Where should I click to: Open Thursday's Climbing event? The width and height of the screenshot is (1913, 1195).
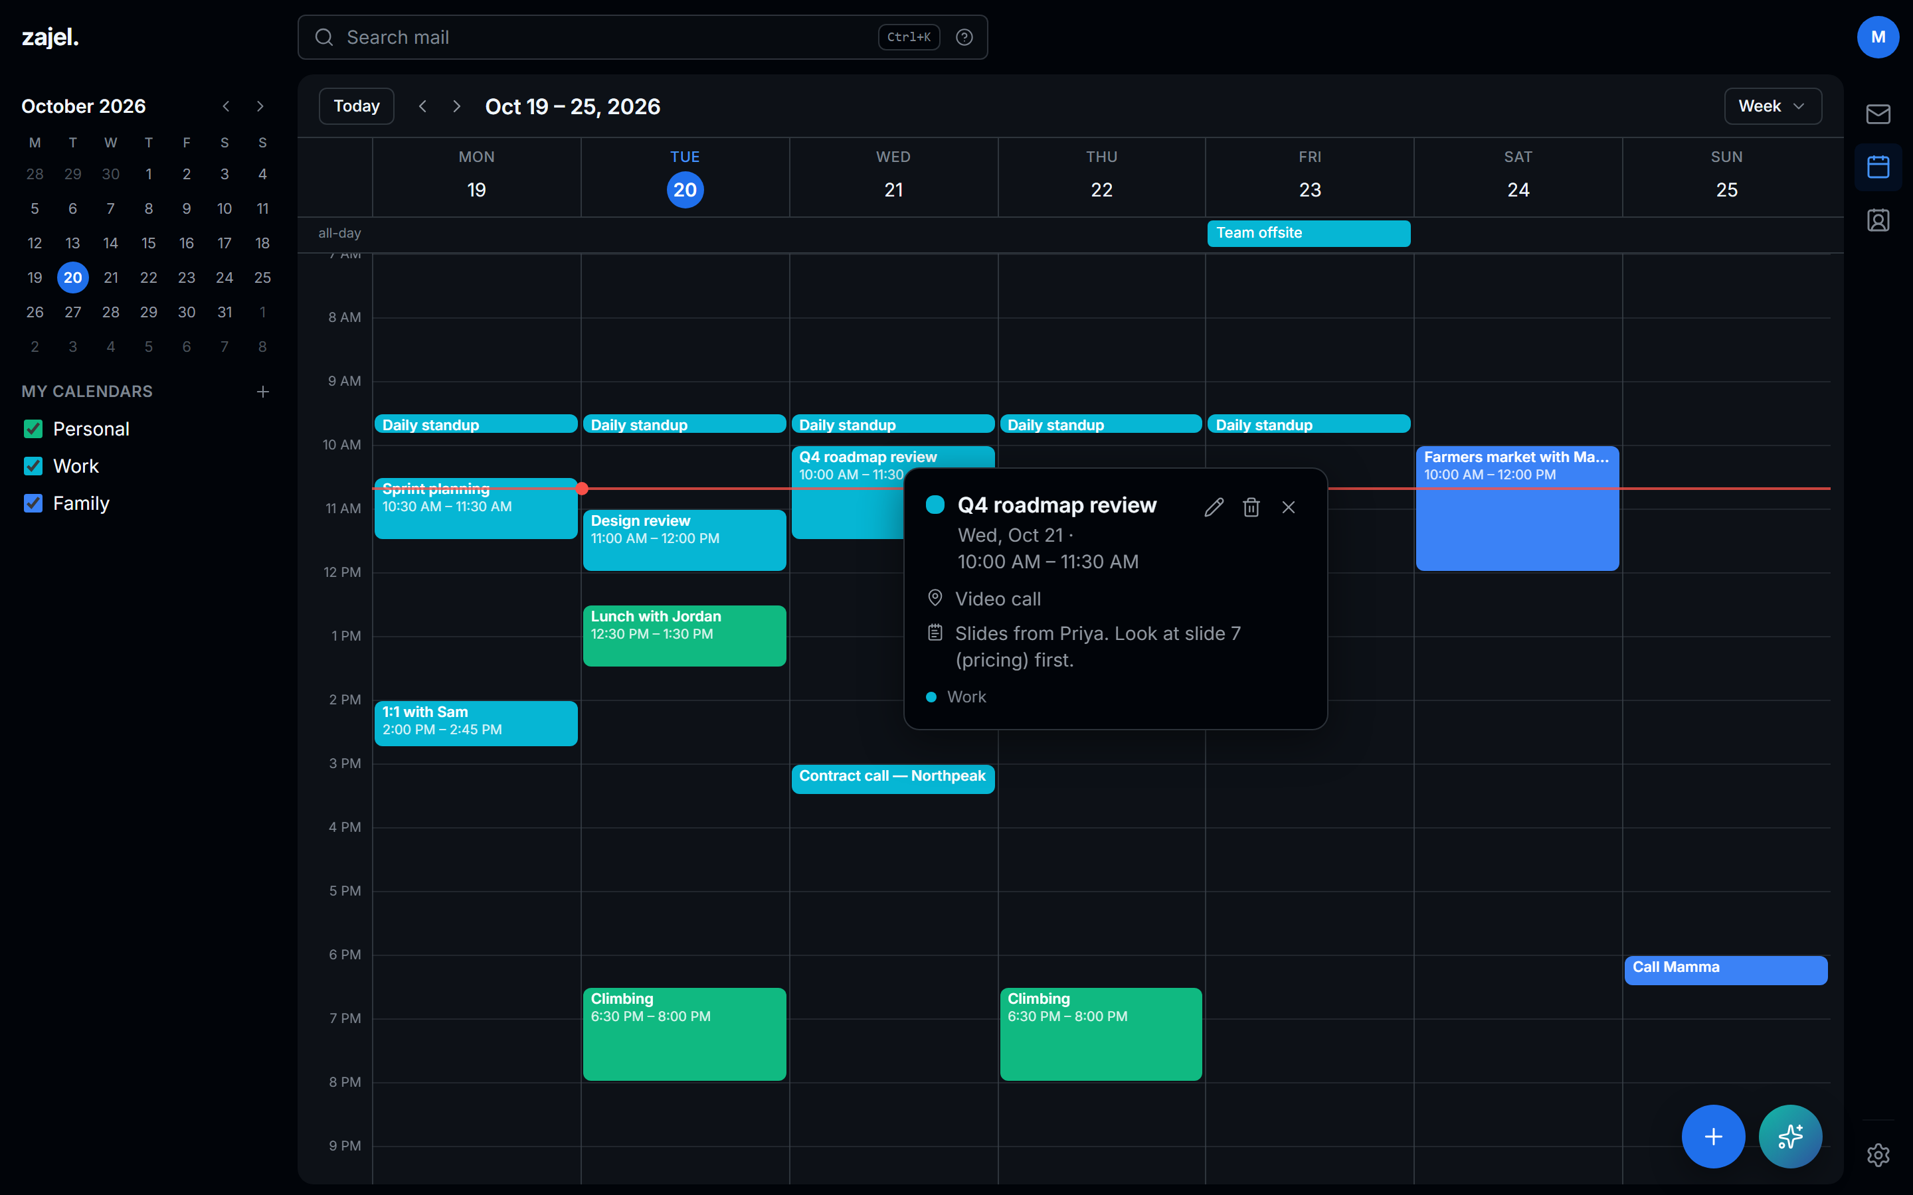point(1101,1034)
